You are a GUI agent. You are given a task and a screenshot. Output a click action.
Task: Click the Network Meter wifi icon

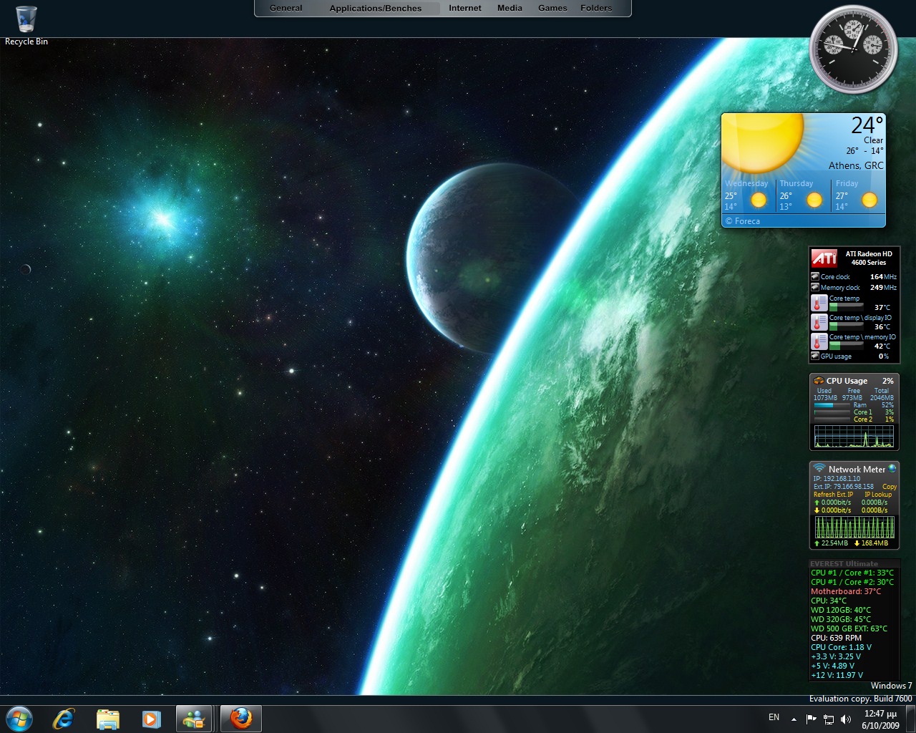point(819,469)
